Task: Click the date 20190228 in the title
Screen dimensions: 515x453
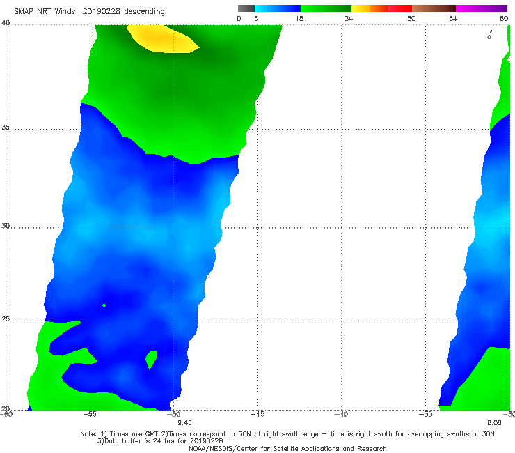Action: pyautogui.click(x=101, y=11)
